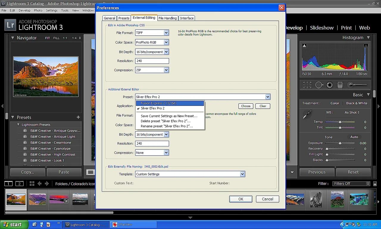Screen dimensions: 381x229
Task: Set treatment to Color
Action: 335,103
